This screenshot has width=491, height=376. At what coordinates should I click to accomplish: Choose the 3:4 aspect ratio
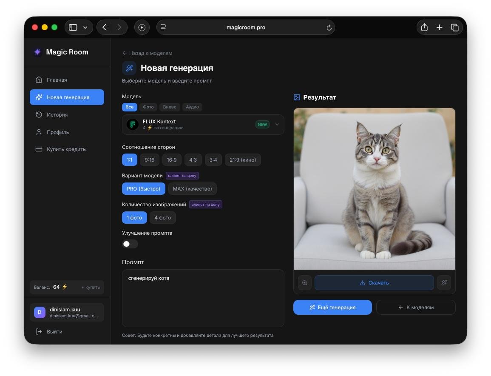coord(213,160)
